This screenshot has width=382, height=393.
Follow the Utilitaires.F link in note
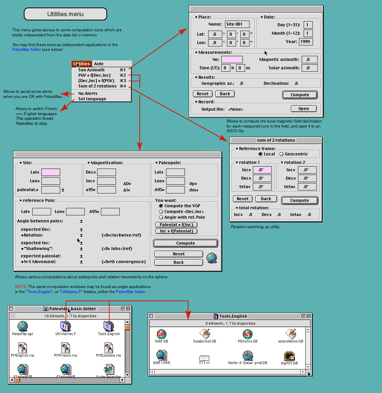(x=71, y=292)
